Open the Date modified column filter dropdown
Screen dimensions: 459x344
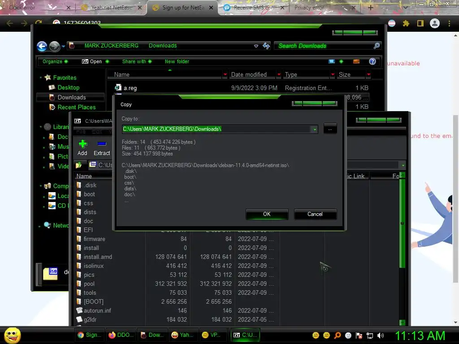click(279, 75)
